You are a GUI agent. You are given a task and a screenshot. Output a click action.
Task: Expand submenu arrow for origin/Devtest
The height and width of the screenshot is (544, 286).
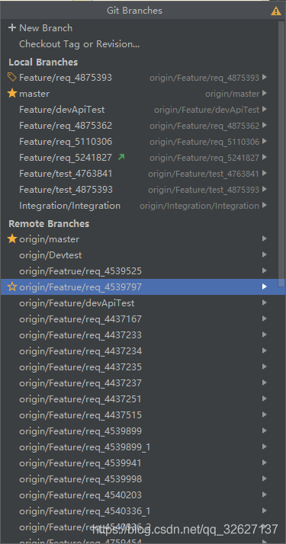pyautogui.click(x=265, y=254)
